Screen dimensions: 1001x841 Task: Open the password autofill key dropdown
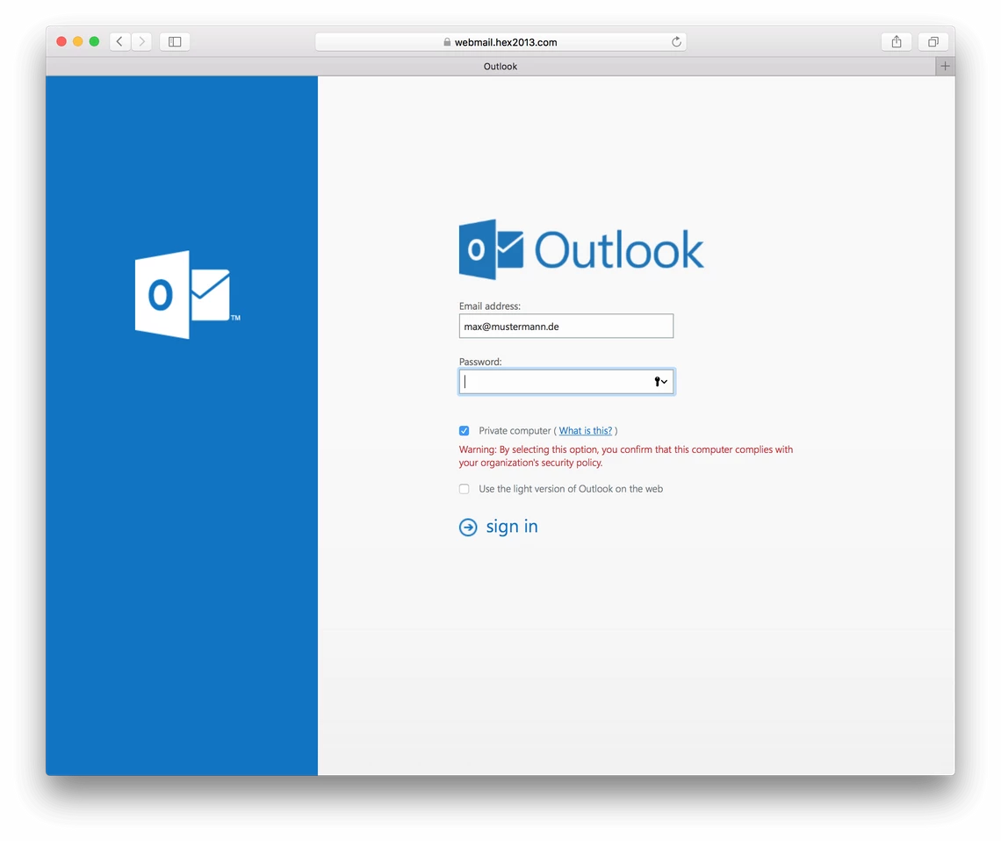(x=660, y=382)
